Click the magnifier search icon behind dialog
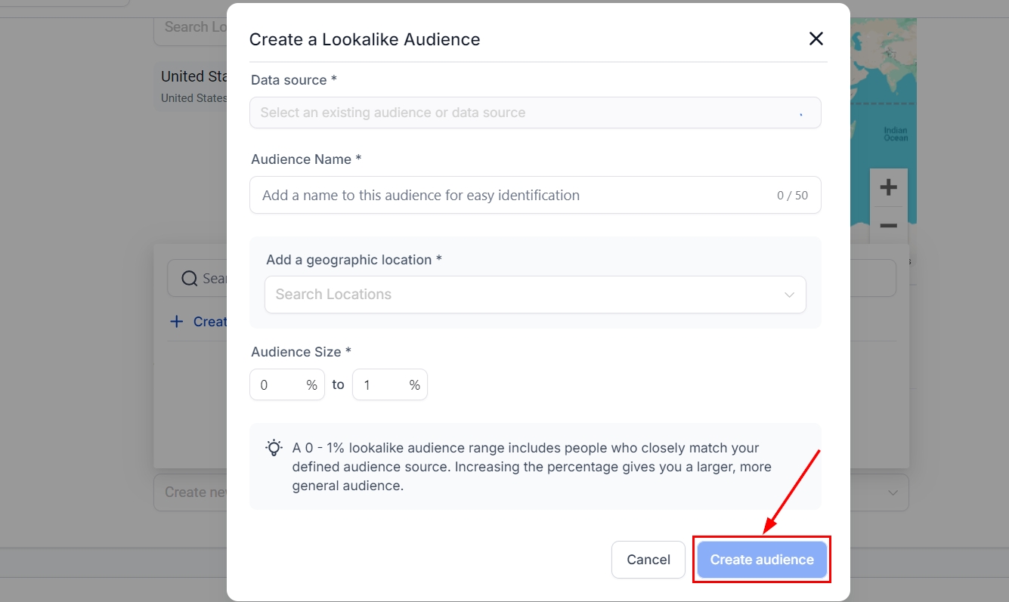This screenshot has width=1009, height=602. pyautogui.click(x=190, y=279)
